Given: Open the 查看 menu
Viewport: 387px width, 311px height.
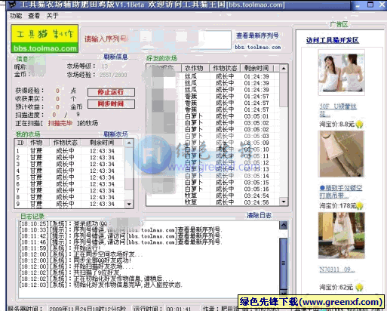Looking at the screenshot, I should click(x=34, y=16).
